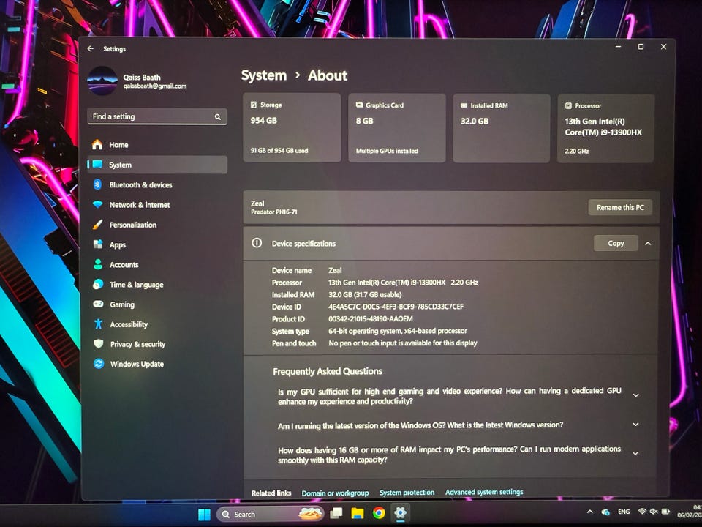702x527 pixels.
Task: Click the taskbar Search box
Action: tap(270, 514)
